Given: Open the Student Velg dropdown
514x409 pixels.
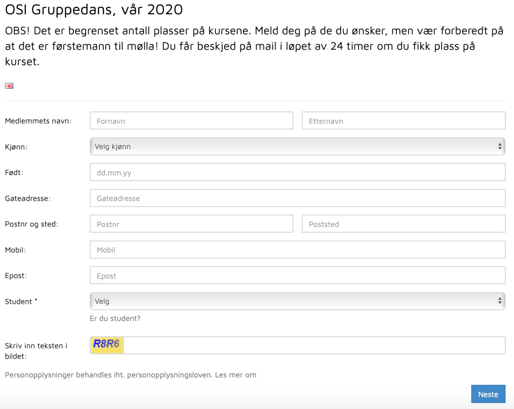Looking at the screenshot, I should [x=297, y=301].
